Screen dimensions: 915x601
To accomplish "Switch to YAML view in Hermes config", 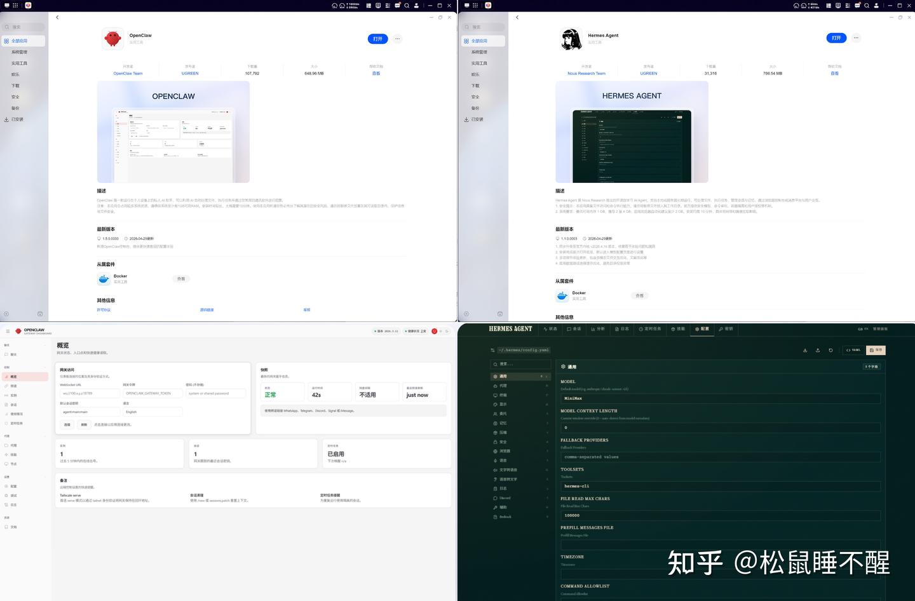I will [853, 350].
